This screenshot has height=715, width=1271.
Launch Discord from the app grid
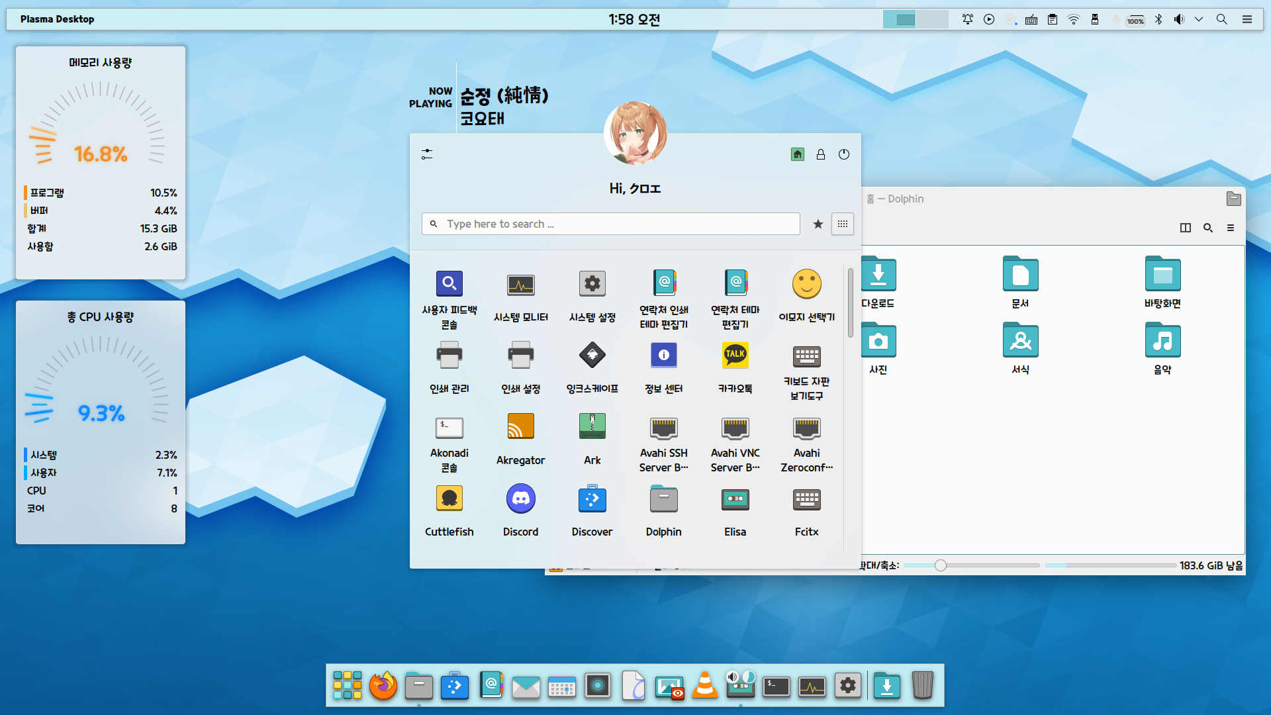pos(520,499)
